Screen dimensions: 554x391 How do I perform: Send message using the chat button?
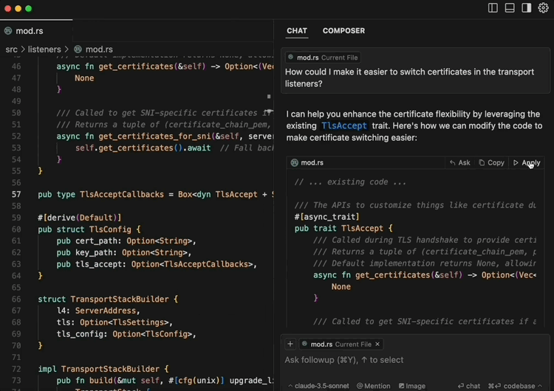pos(469,386)
